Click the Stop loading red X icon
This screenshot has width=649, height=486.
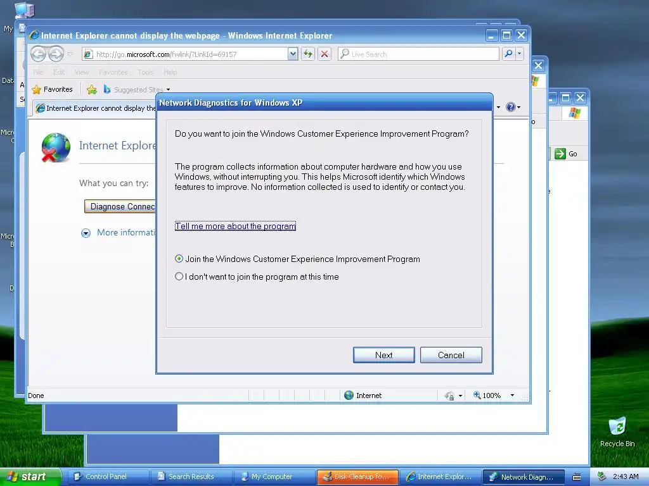324,54
